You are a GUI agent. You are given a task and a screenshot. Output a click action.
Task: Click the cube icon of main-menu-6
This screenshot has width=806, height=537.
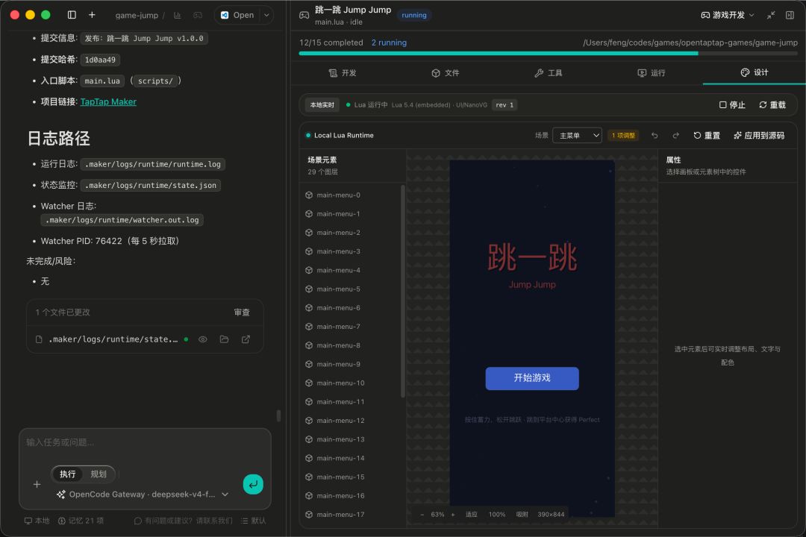tap(309, 308)
